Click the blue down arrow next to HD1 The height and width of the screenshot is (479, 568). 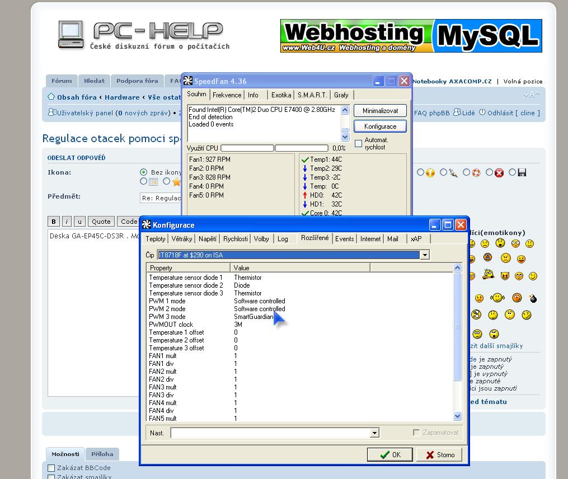[304, 204]
